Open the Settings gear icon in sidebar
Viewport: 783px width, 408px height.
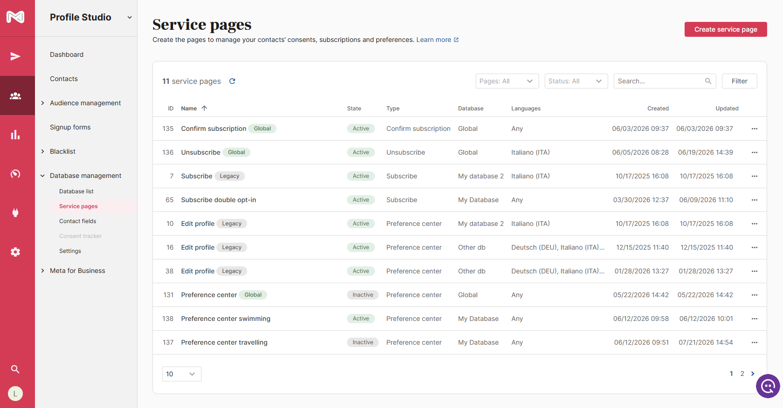click(x=15, y=252)
